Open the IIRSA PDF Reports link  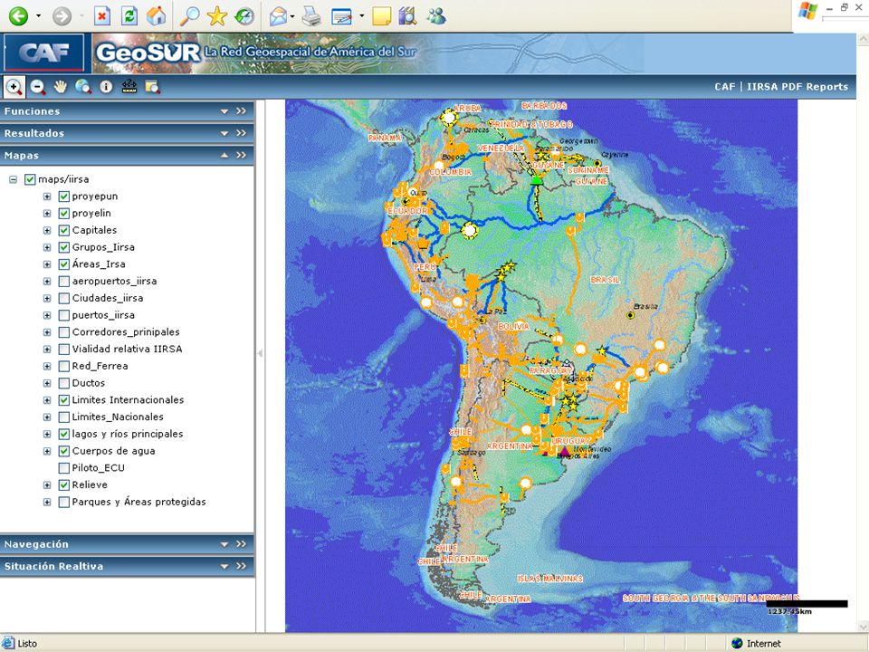click(797, 87)
